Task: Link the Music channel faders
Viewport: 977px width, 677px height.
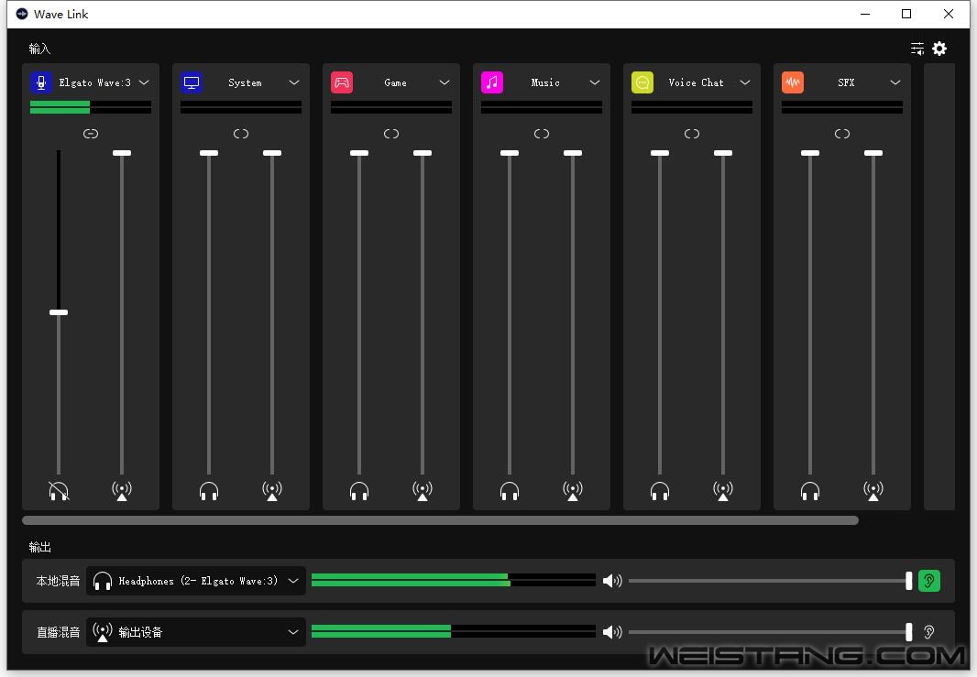Action: click(542, 134)
